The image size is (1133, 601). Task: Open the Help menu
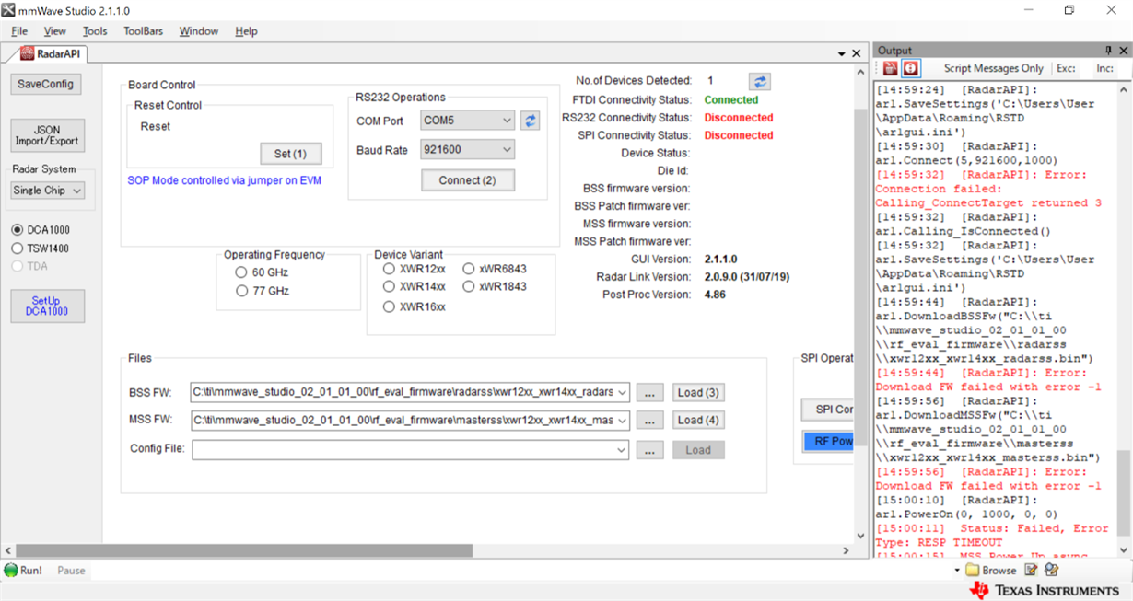247,31
